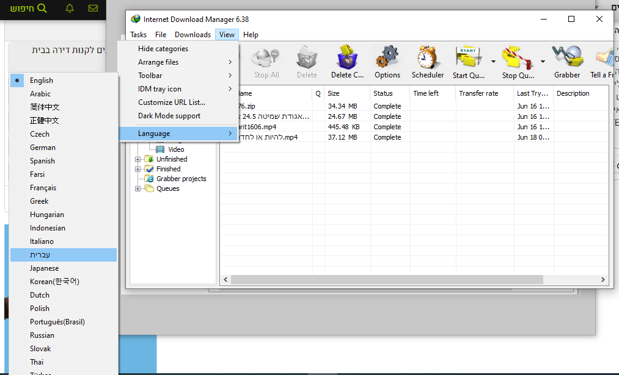Select Français language
This screenshot has width=619, height=375.
click(64, 188)
